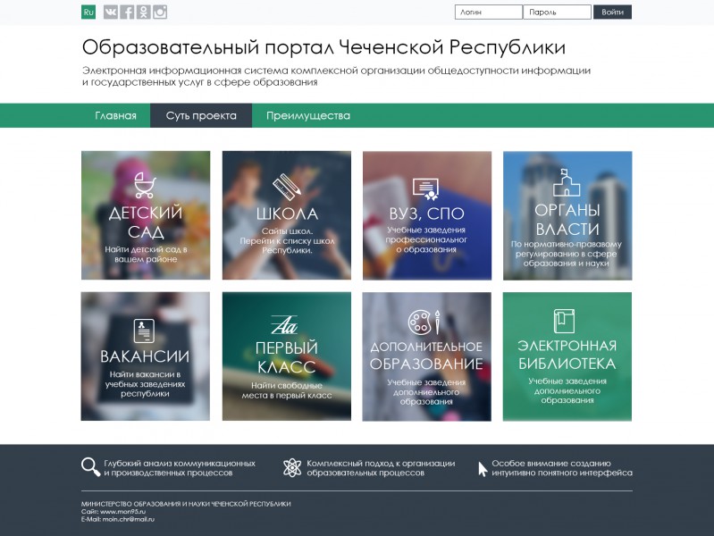The image size is (714, 536).
Task: Click the government building icon in Органы власти
Action: click(x=567, y=183)
